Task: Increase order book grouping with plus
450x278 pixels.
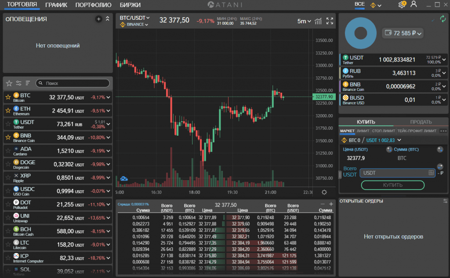Action: (331, 204)
